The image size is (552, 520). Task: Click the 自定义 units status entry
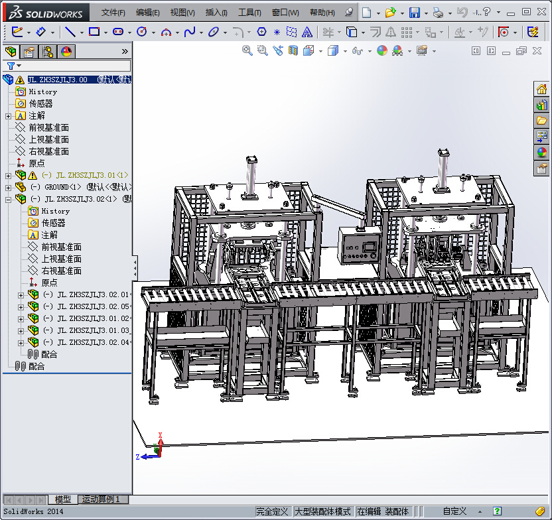[x=454, y=511]
